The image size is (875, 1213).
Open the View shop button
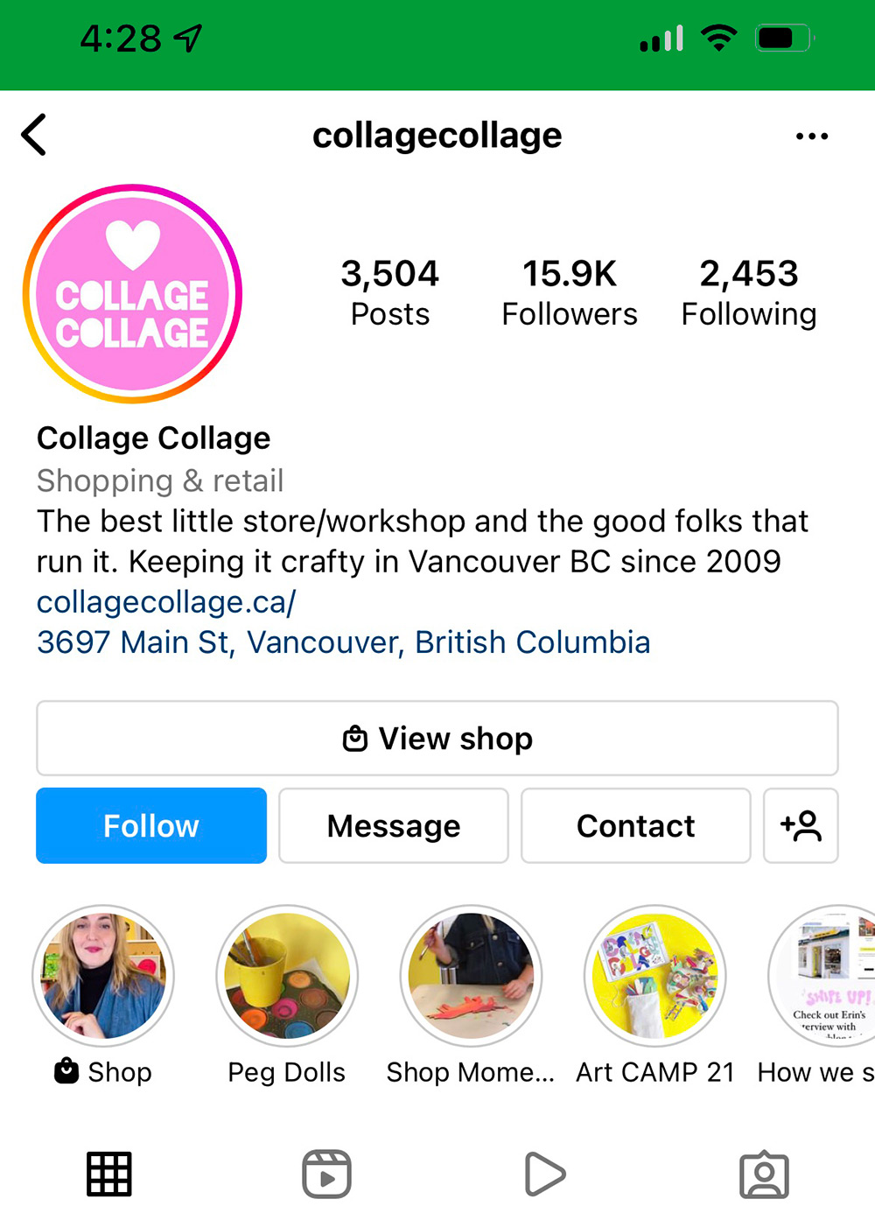click(437, 738)
